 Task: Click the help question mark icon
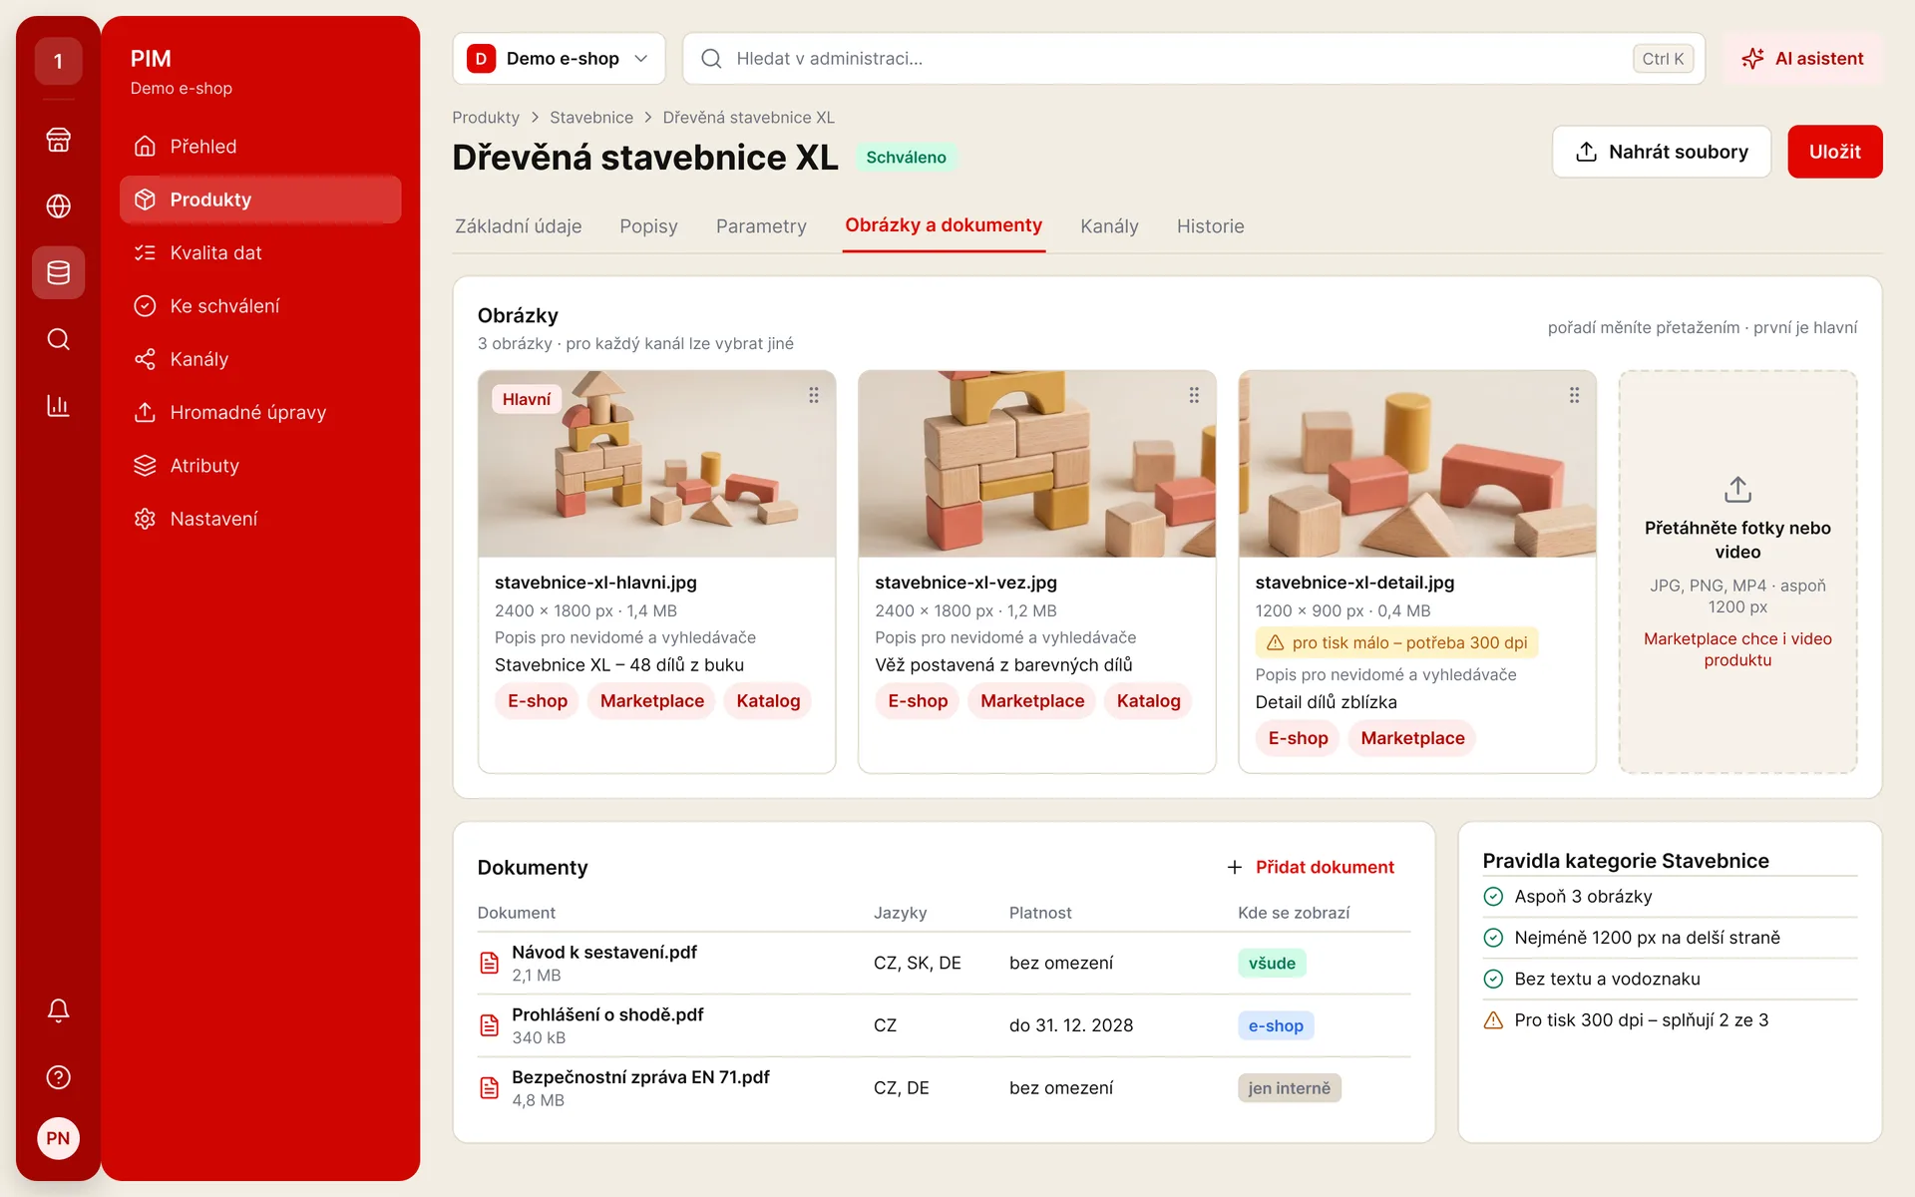58,1077
